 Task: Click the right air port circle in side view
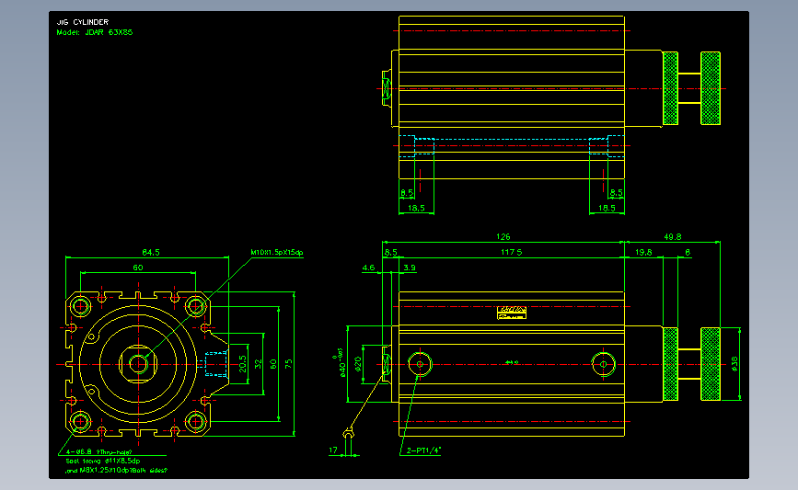[x=603, y=364]
